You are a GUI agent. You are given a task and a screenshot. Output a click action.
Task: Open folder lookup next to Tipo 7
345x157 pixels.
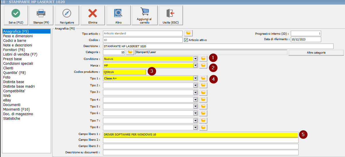(x=203, y=120)
